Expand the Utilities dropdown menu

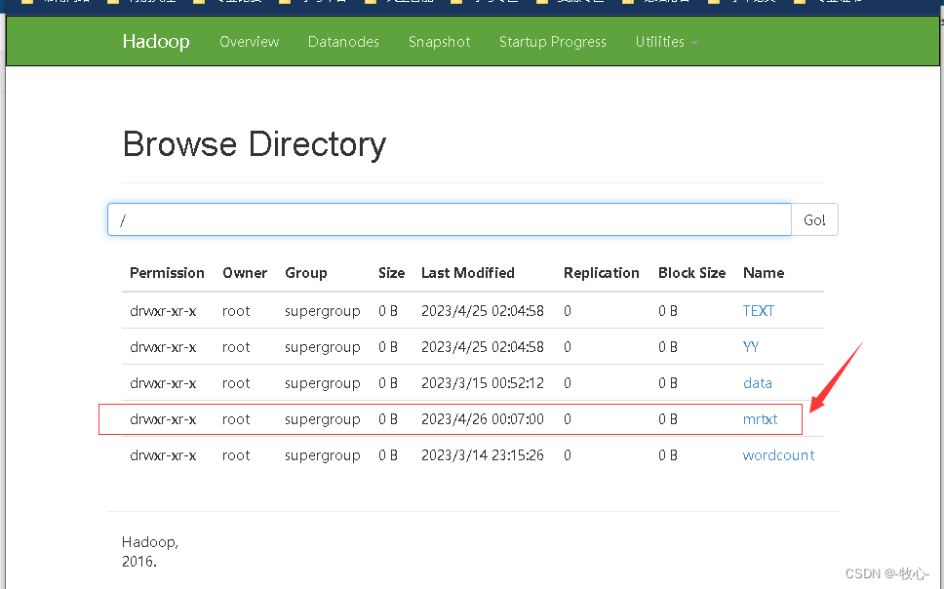pyautogui.click(x=666, y=42)
